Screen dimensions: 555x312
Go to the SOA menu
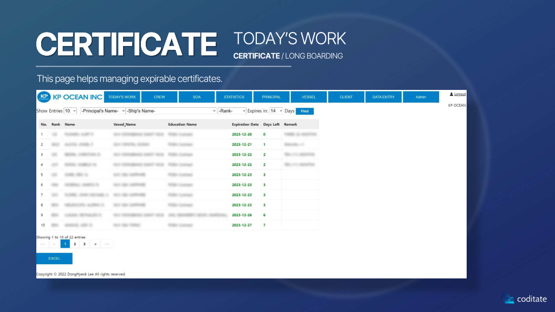click(x=197, y=97)
